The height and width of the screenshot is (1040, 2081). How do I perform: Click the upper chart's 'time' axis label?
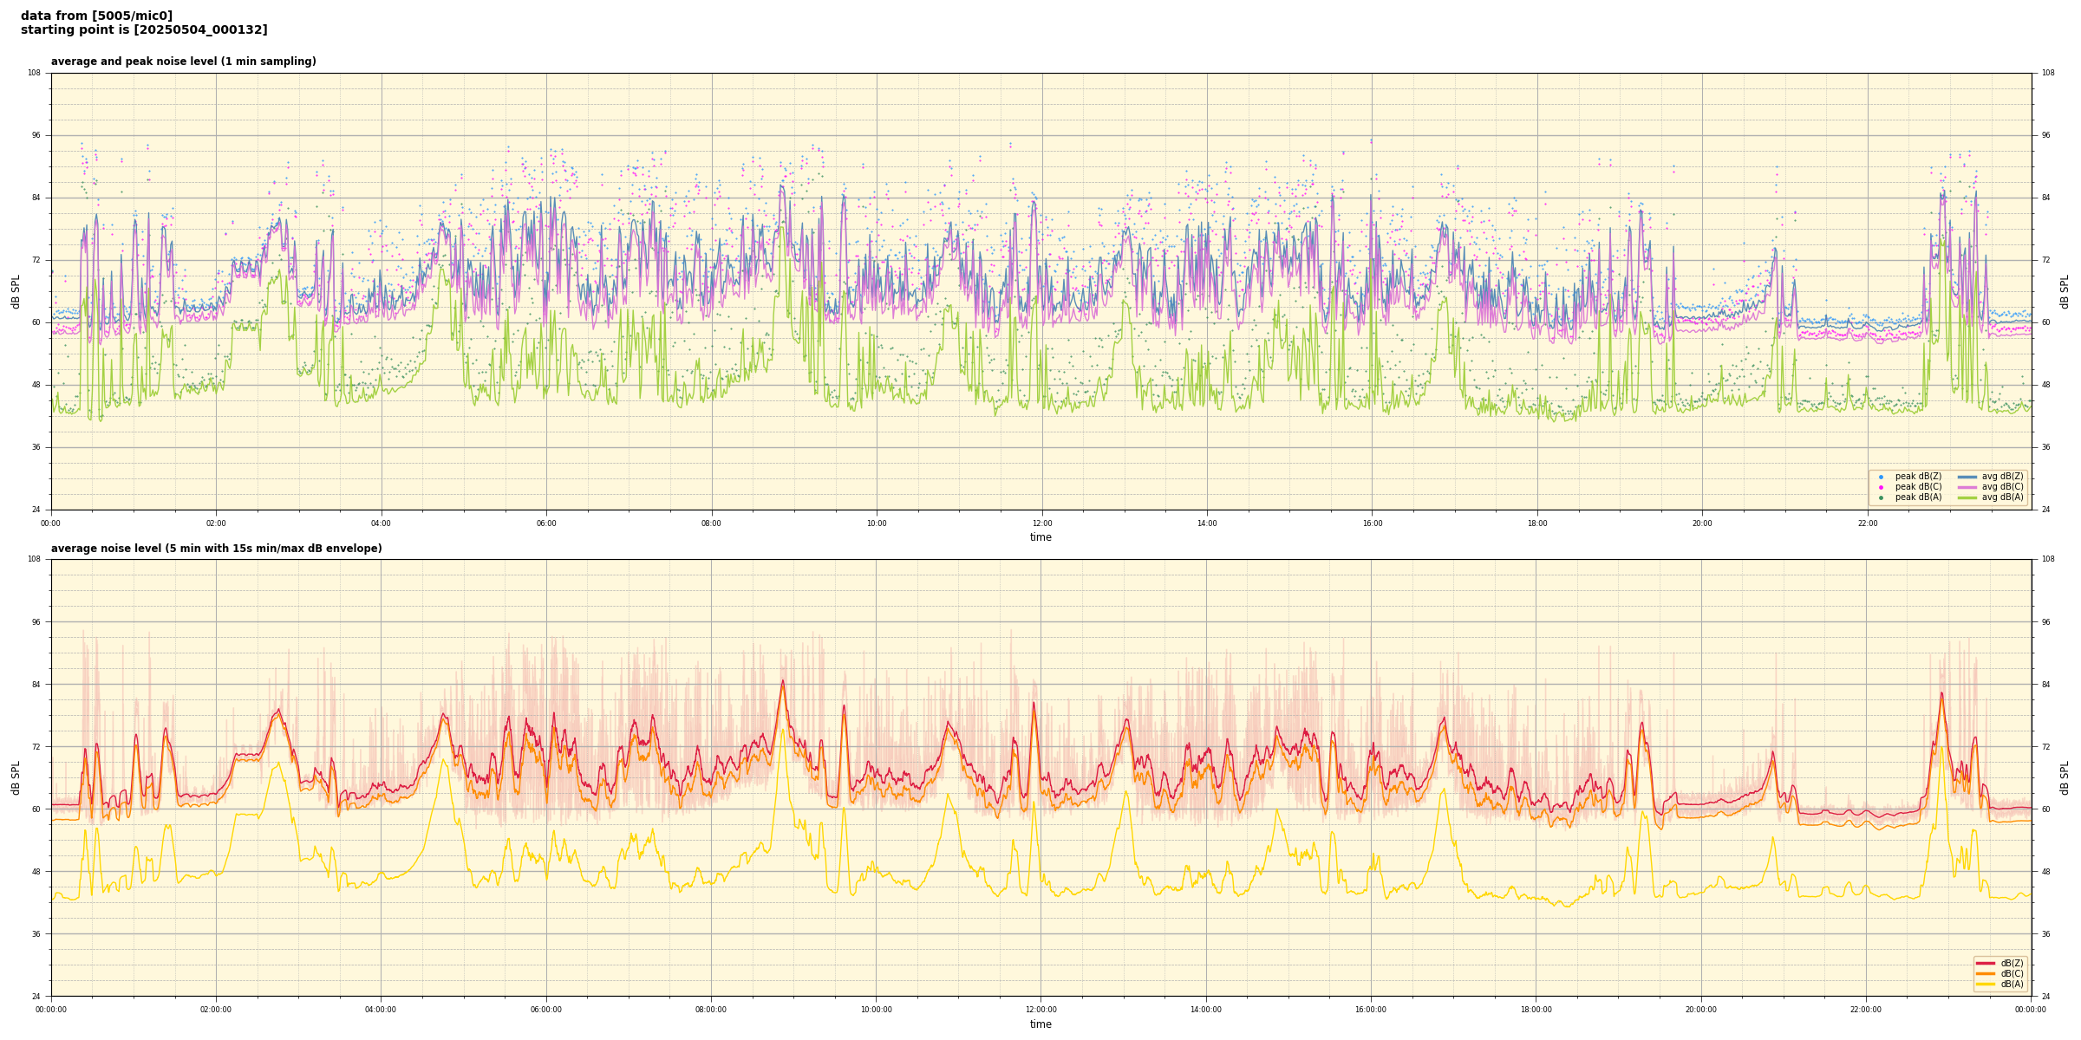(x=1040, y=537)
